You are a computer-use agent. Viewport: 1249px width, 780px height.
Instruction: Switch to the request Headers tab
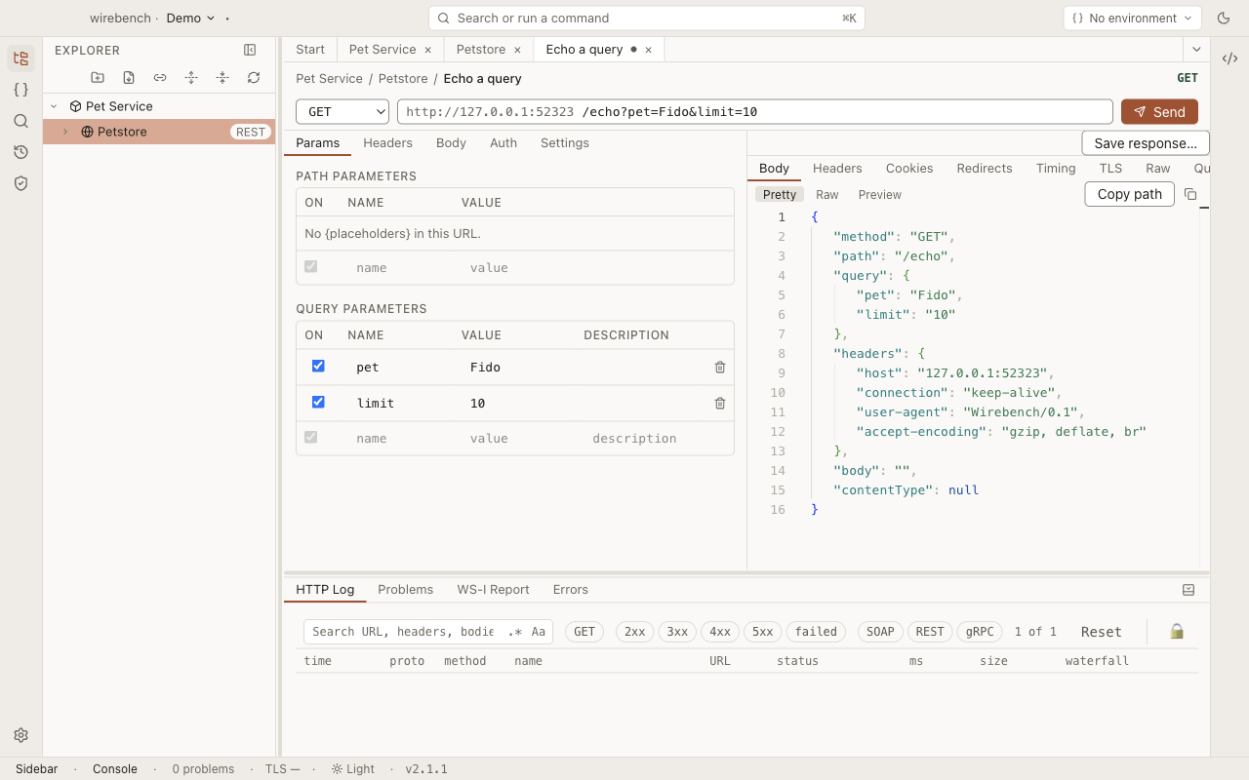387,143
